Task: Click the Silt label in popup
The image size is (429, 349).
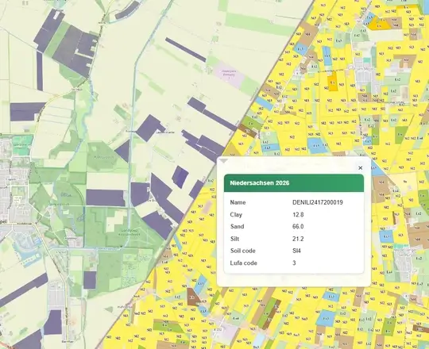Action: (x=234, y=239)
